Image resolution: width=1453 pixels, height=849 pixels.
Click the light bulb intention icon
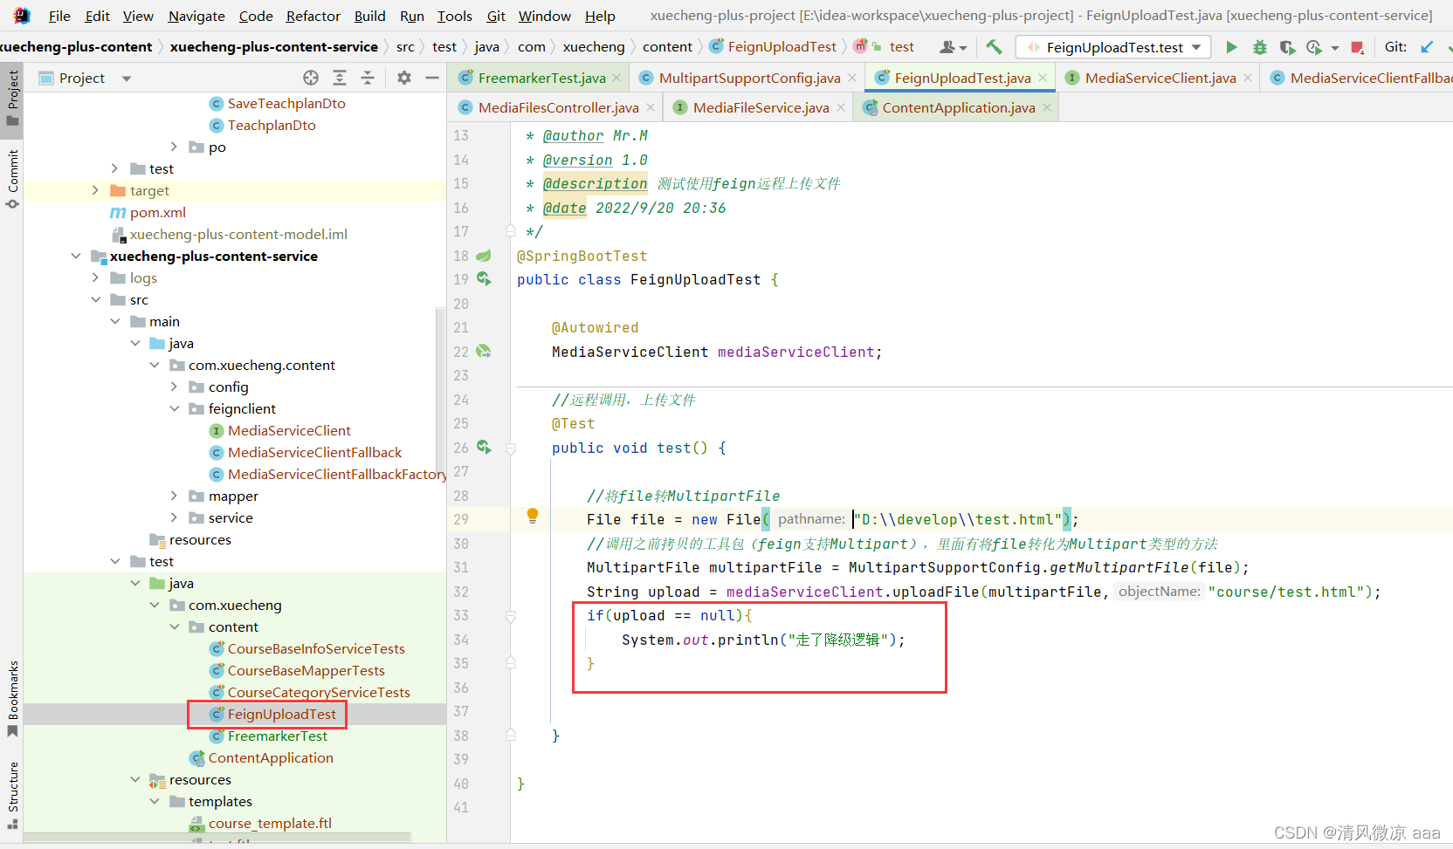pyautogui.click(x=533, y=516)
